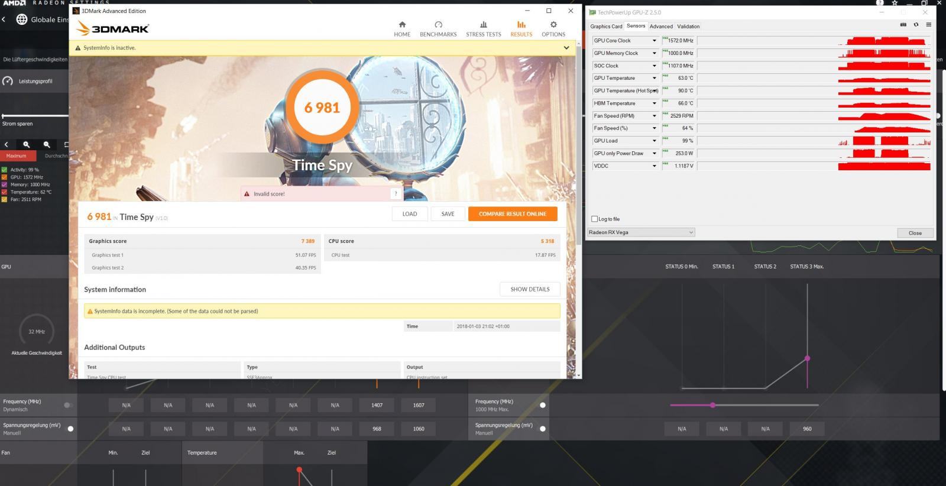Click the globe icon in Radeon Settings
The image size is (946, 486).
[22, 20]
